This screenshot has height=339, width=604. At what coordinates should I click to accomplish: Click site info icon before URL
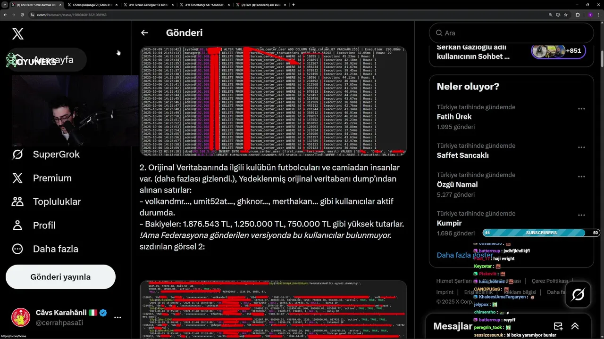[x=32, y=15]
